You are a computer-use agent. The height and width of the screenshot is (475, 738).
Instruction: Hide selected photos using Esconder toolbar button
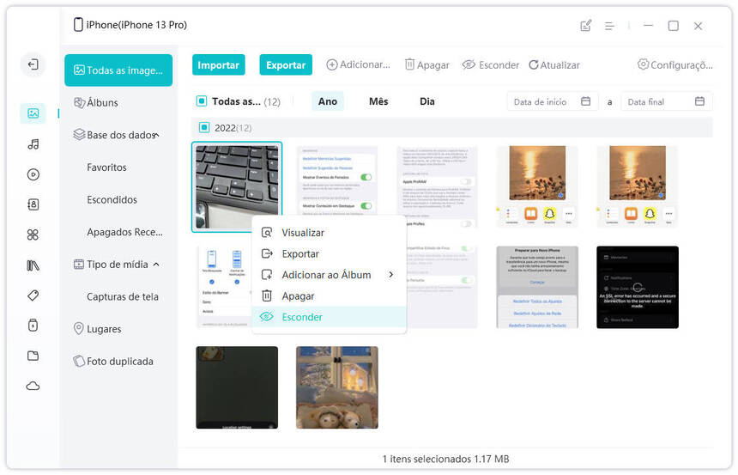pos(490,65)
